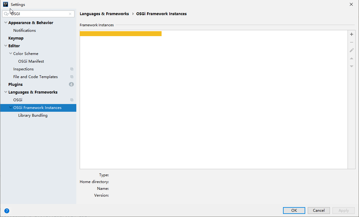Collapse the Appearance & Behavior section
Viewport: 359px width, 217px height.
[x=6, y=23]
